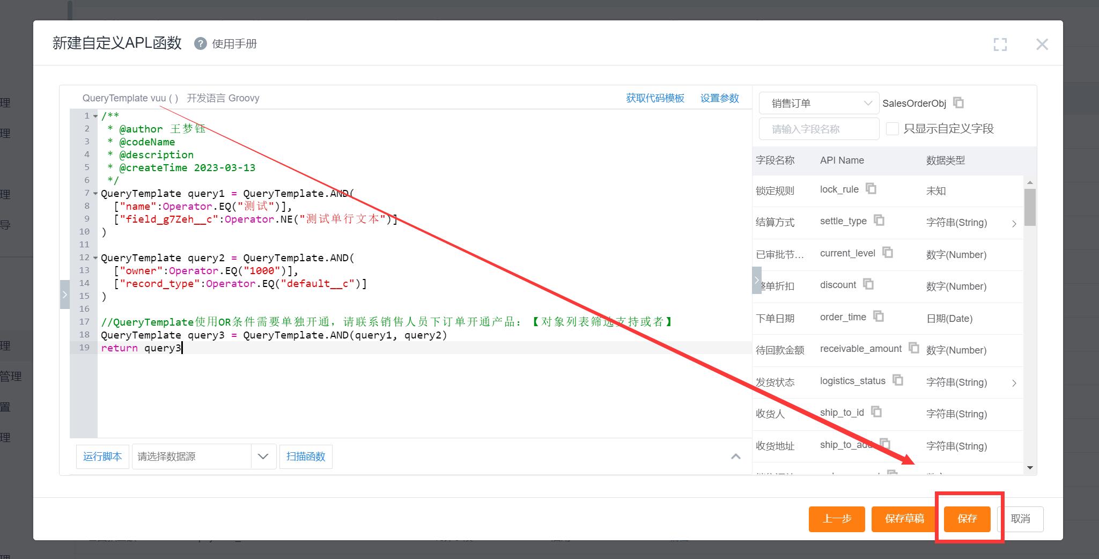Open the 使用手册 help icon
1099x559 pixels.
[x=200, y=43]
